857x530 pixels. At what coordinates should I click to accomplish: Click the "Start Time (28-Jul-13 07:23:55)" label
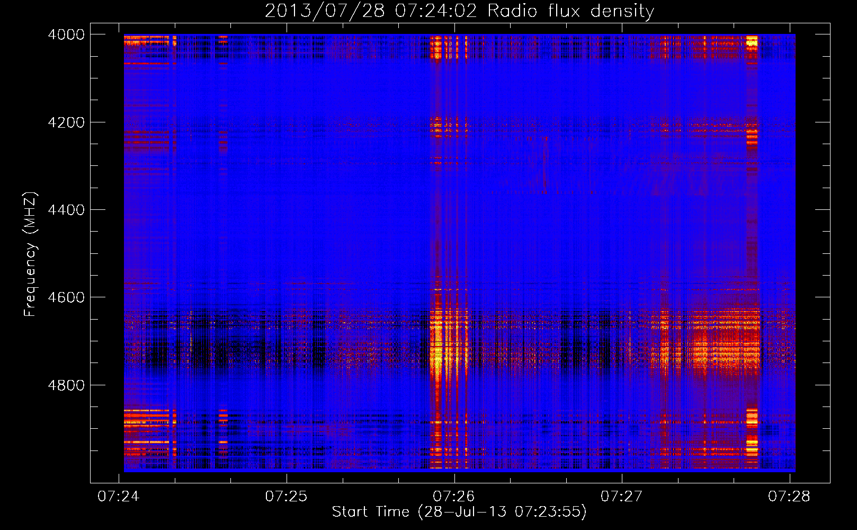(x=459, y=512)
